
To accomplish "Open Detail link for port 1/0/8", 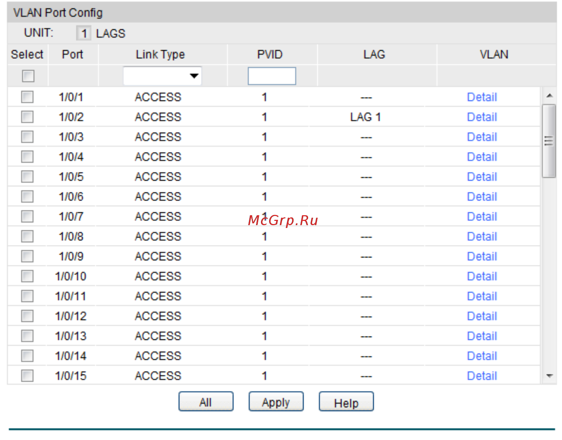I will (x=482, y=236).
